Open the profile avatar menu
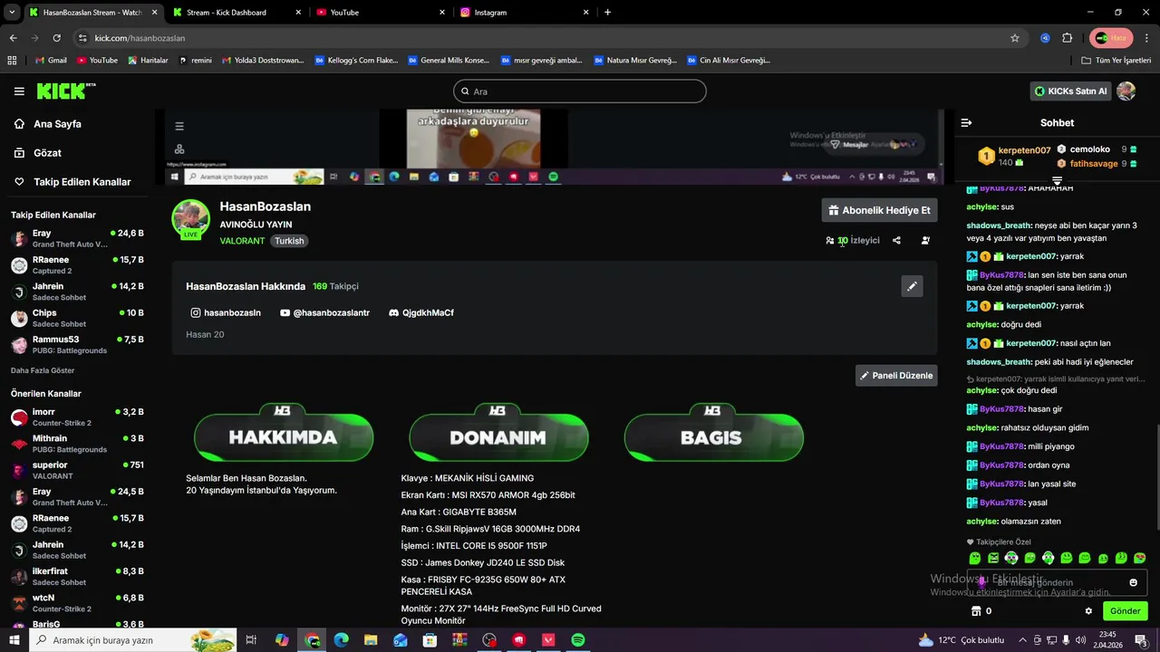Viewport: 1160px width, 652px height. coord(1126,91)
